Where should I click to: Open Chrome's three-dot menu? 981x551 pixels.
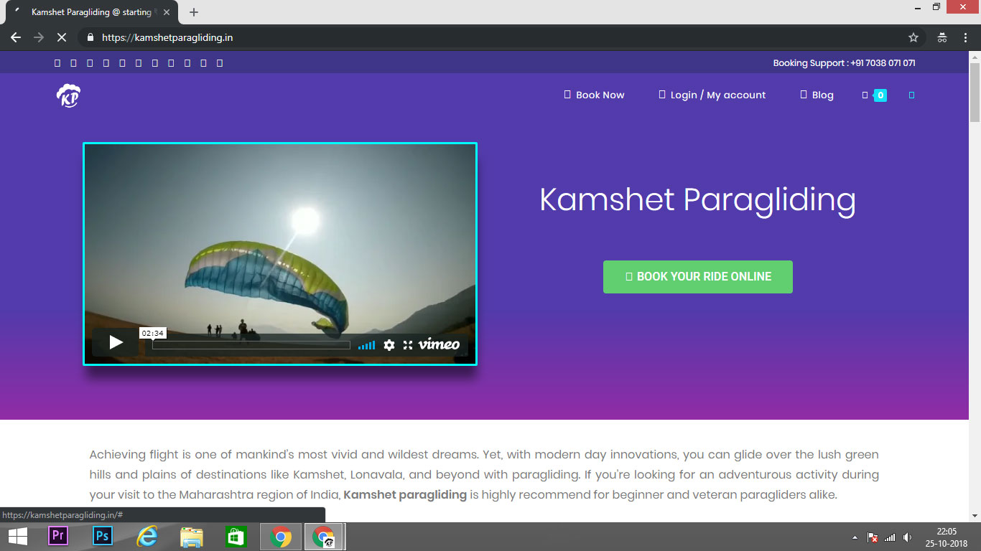(966, 37)
